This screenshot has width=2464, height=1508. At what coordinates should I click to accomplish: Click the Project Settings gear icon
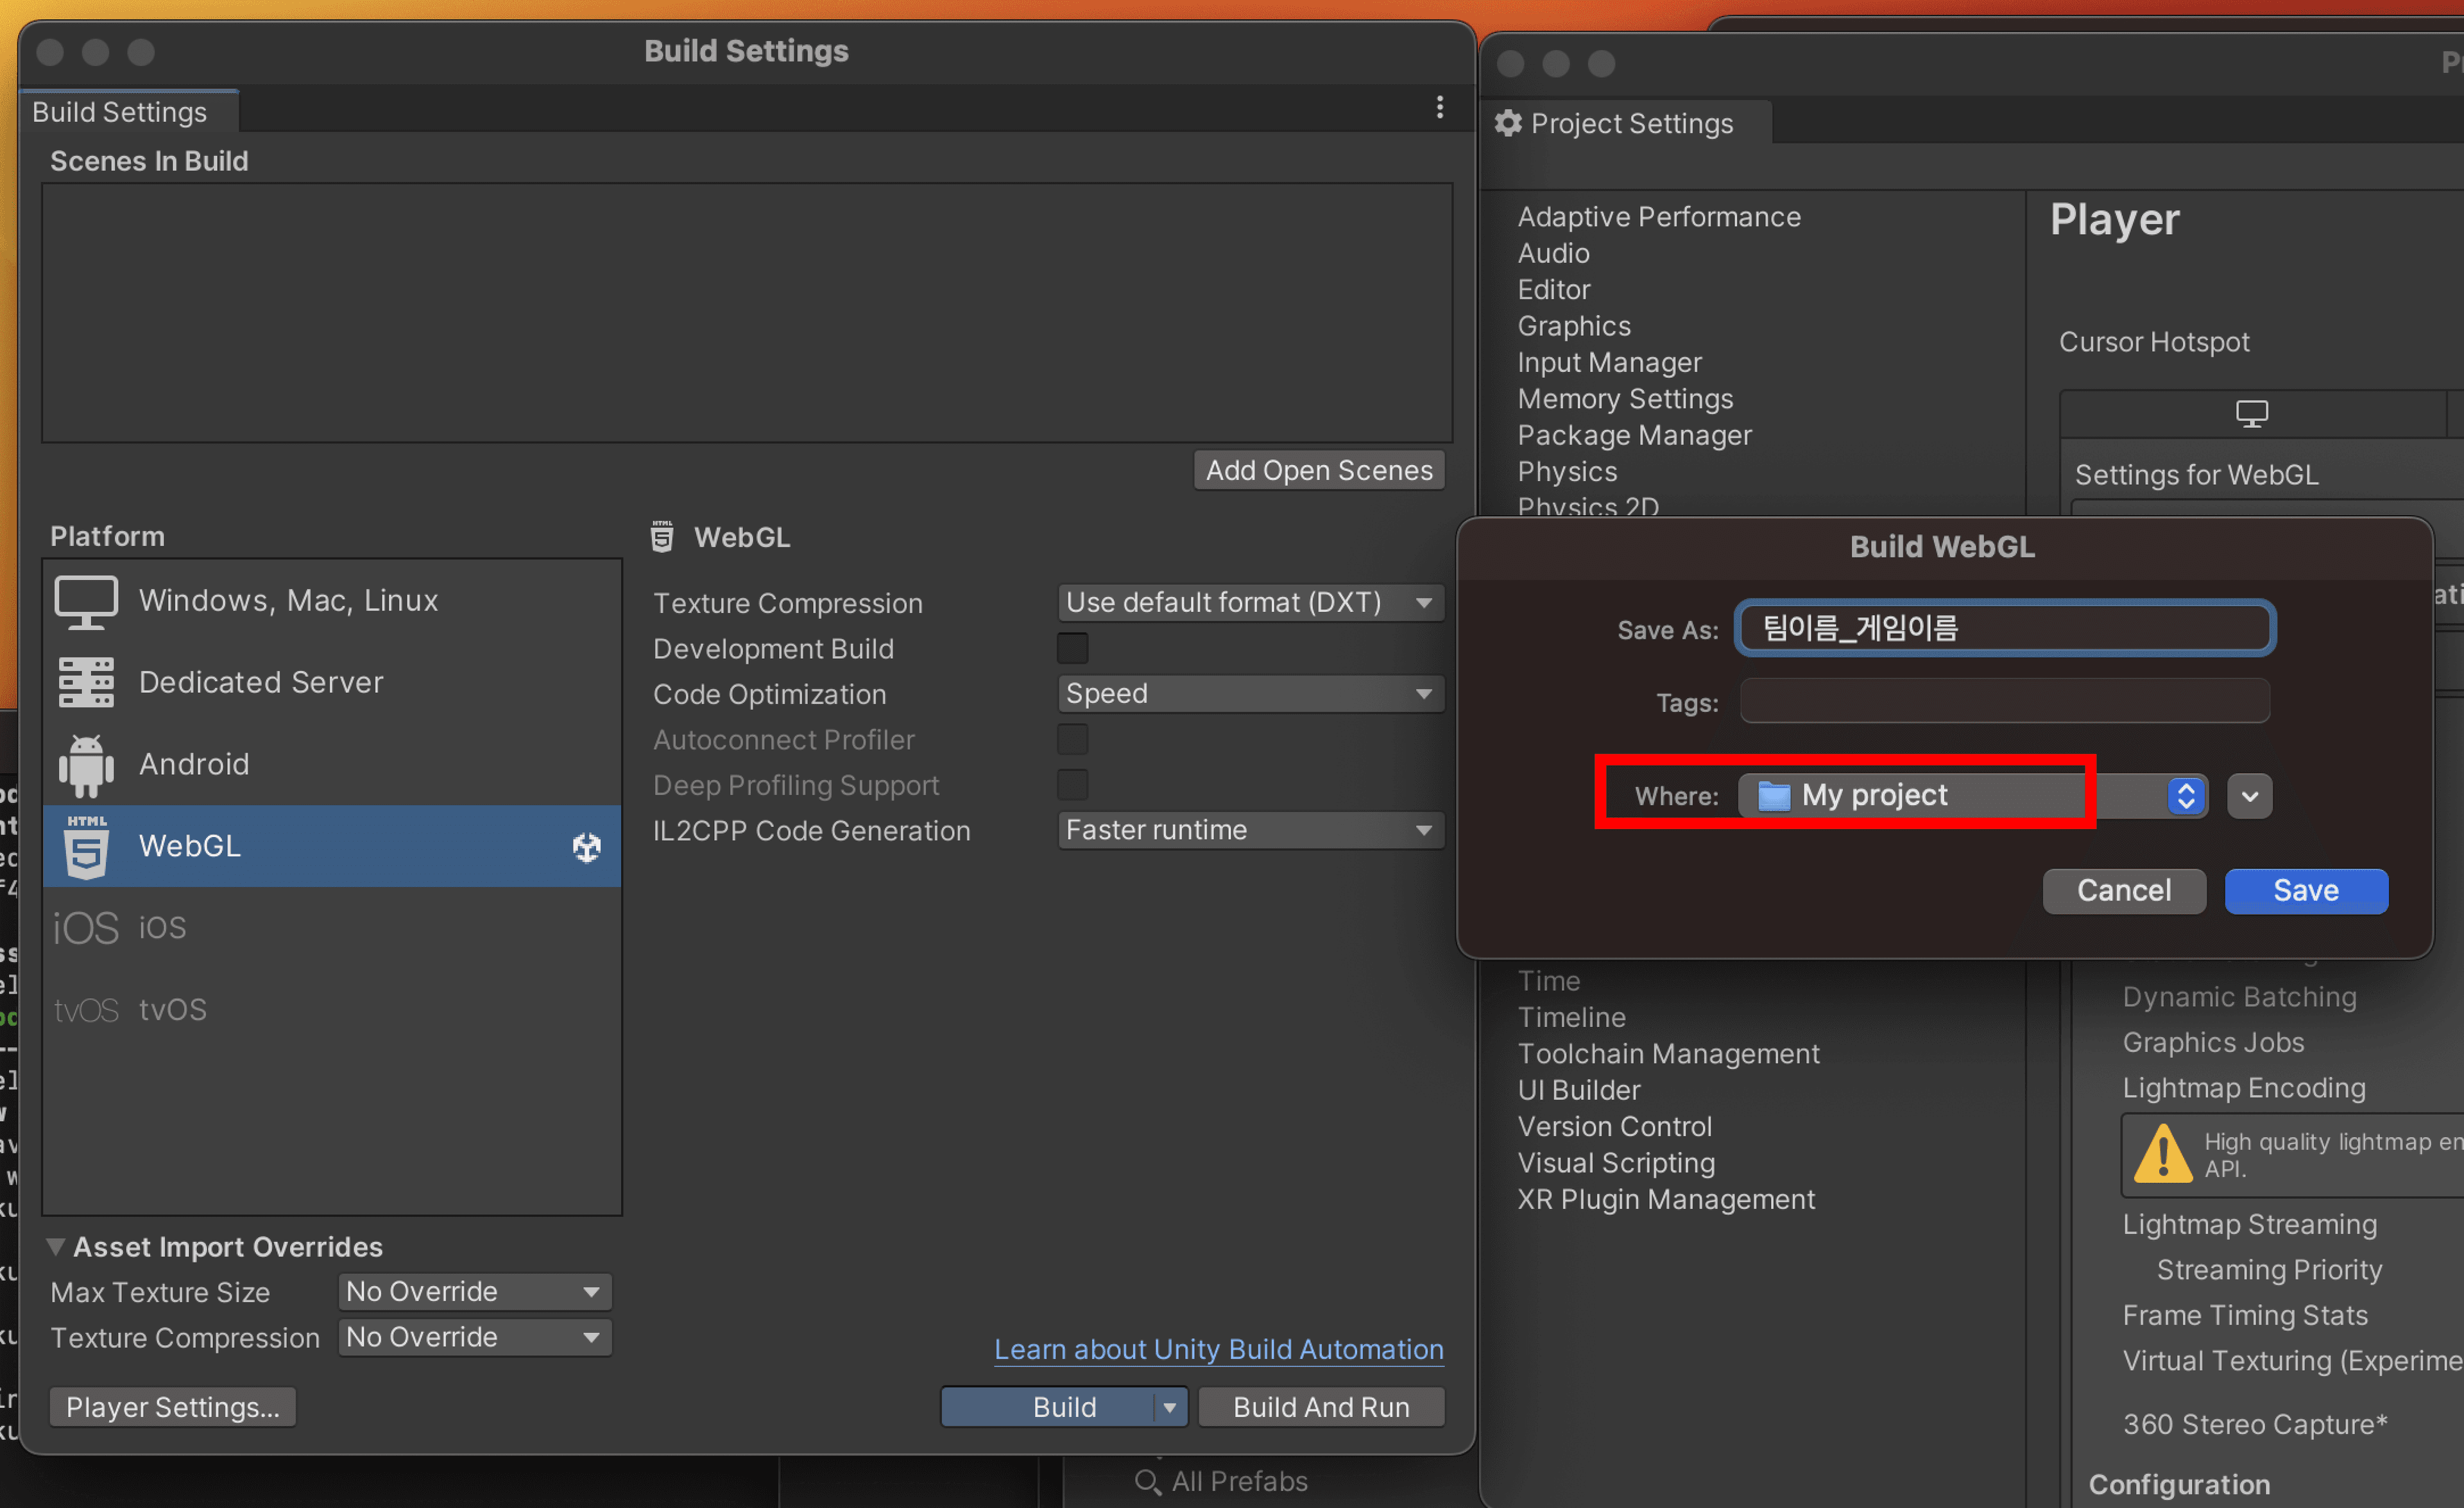coord(1508,123)
